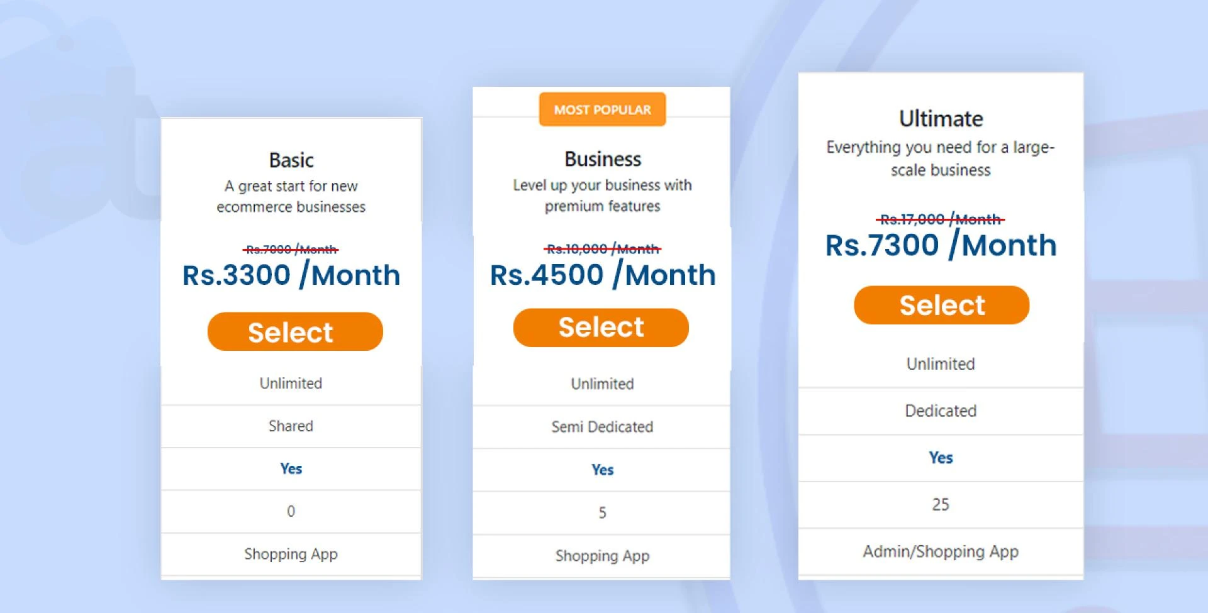
Task: Click the MOST POPULAR badge
Action: pos(602,109)
